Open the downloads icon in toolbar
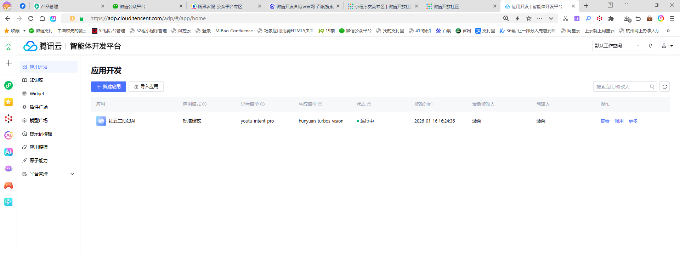The width and height of the screenshot is (680, 255). 627,18
